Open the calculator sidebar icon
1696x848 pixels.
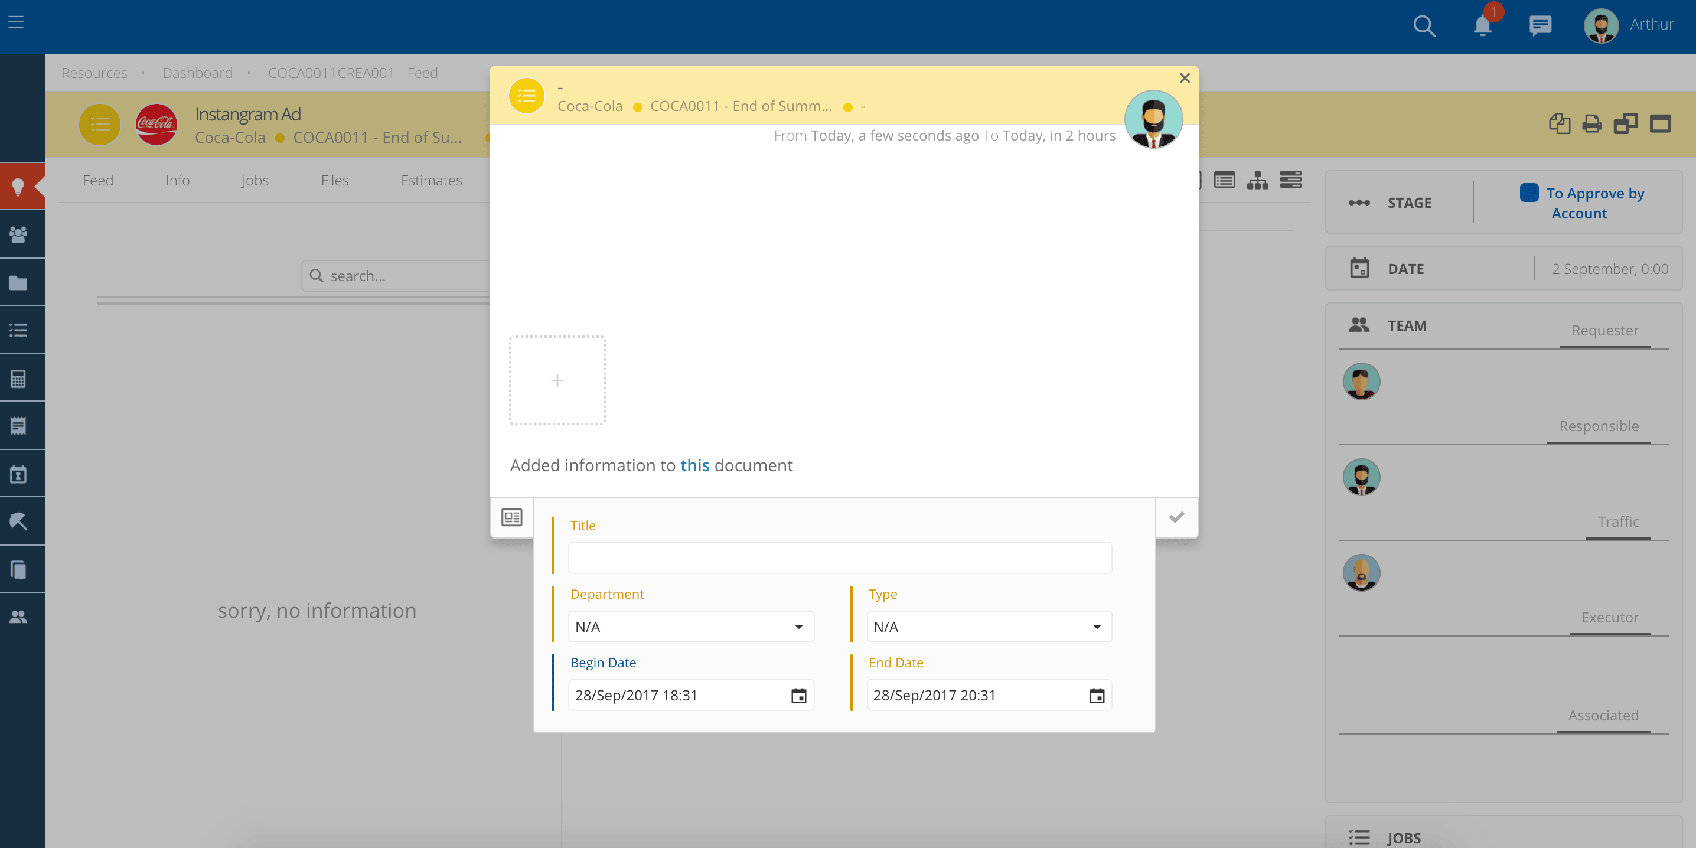coord(18,379)
